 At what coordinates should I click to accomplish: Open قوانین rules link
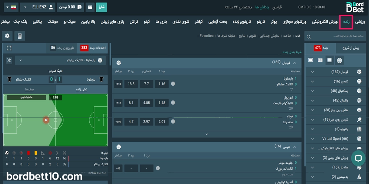277,7
